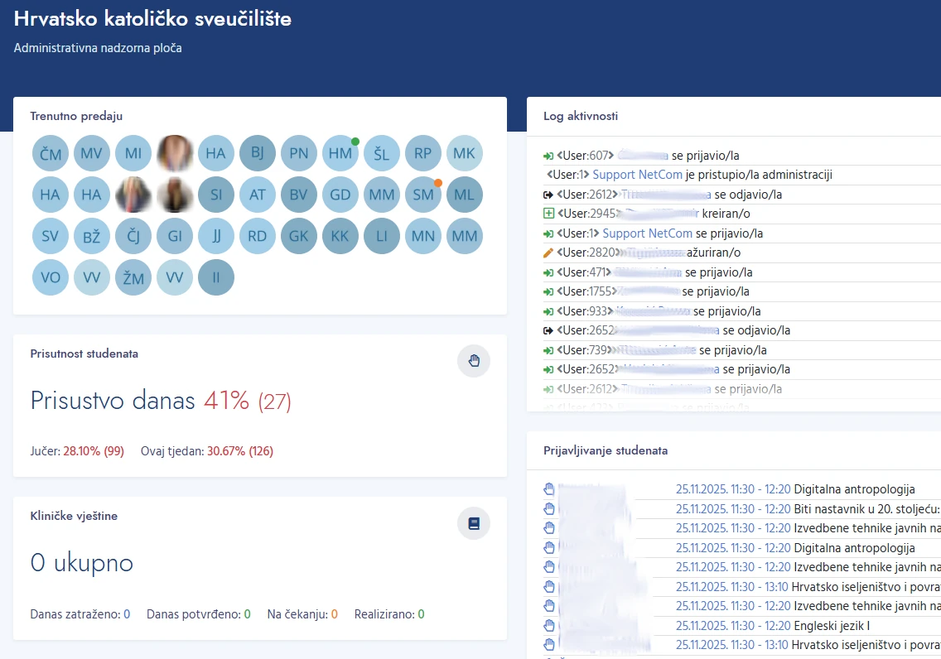
Task: Click the Log aktivnosti panel header
Action: [x=581, y=117]
